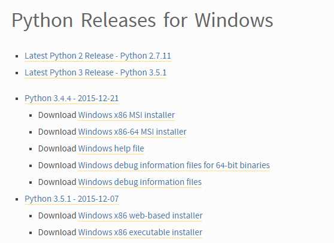Click Windows debug information files link
Viewport: 334px width, 243px height.
(139, 183)
